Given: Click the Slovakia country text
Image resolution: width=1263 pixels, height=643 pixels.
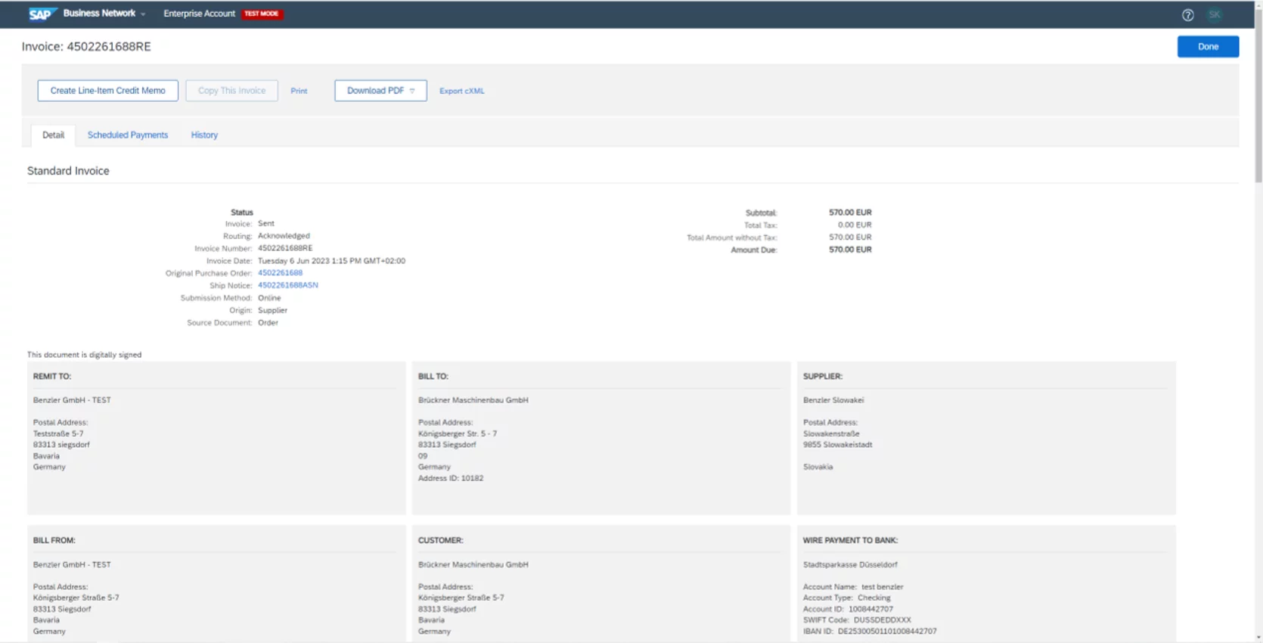Looking at the screenshot, I should click(818, 467).
